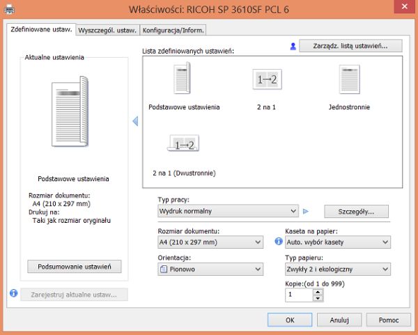
Task: Open the Konfiguracja/Inform. tab
Action: tap(173, 31)
